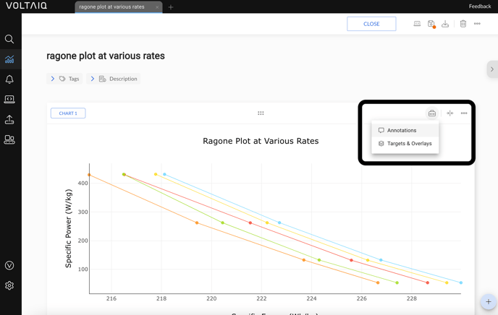Click the CLOSE button
Viewport: 498px width, 315px height.
tap(371, 24)
